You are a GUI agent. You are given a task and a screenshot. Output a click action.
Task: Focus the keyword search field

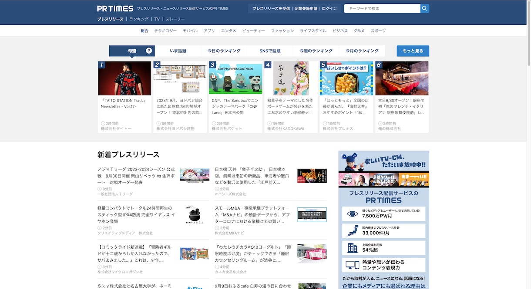click(382, 8)
